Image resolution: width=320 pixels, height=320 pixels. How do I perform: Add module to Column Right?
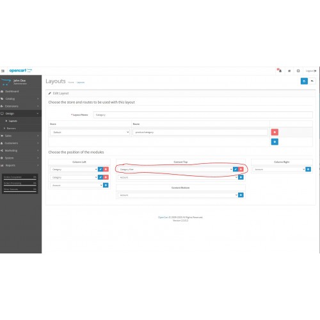tap(308, 169)
